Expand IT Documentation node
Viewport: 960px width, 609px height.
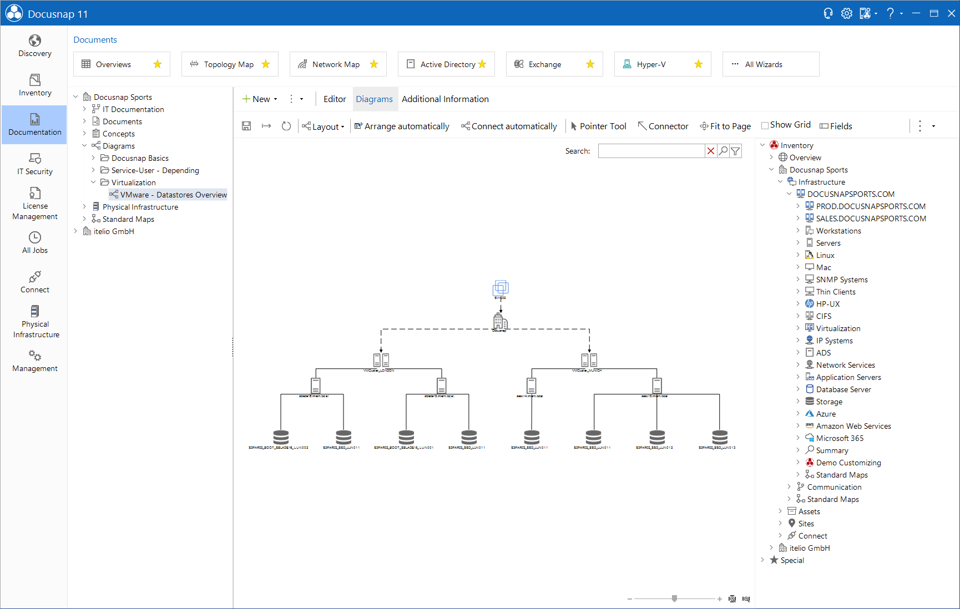tap(84, 109)
